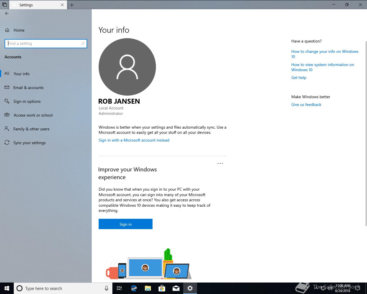This screenshot has height=294, width=367.
Task: Open Microsoft Store from the taskbar
Action: (162, 288)
